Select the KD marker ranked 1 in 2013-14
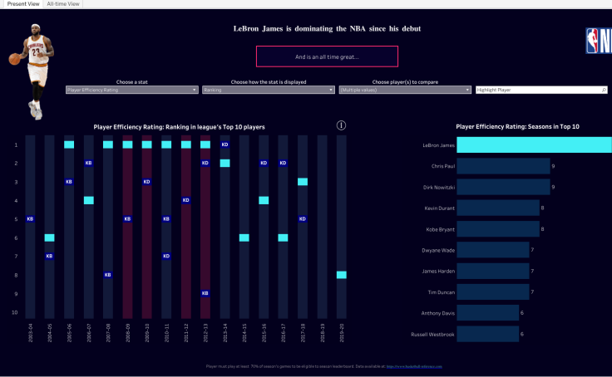The height and width of the screenshot is (377, 612). pyautogui.click(x=225, y=144)
